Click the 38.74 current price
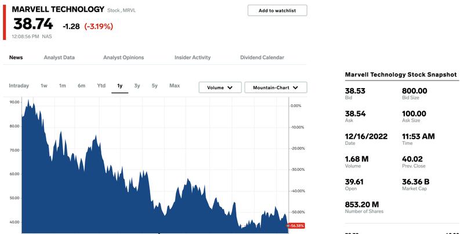Screen dimensions: 464x234 (x=33, y=24)
